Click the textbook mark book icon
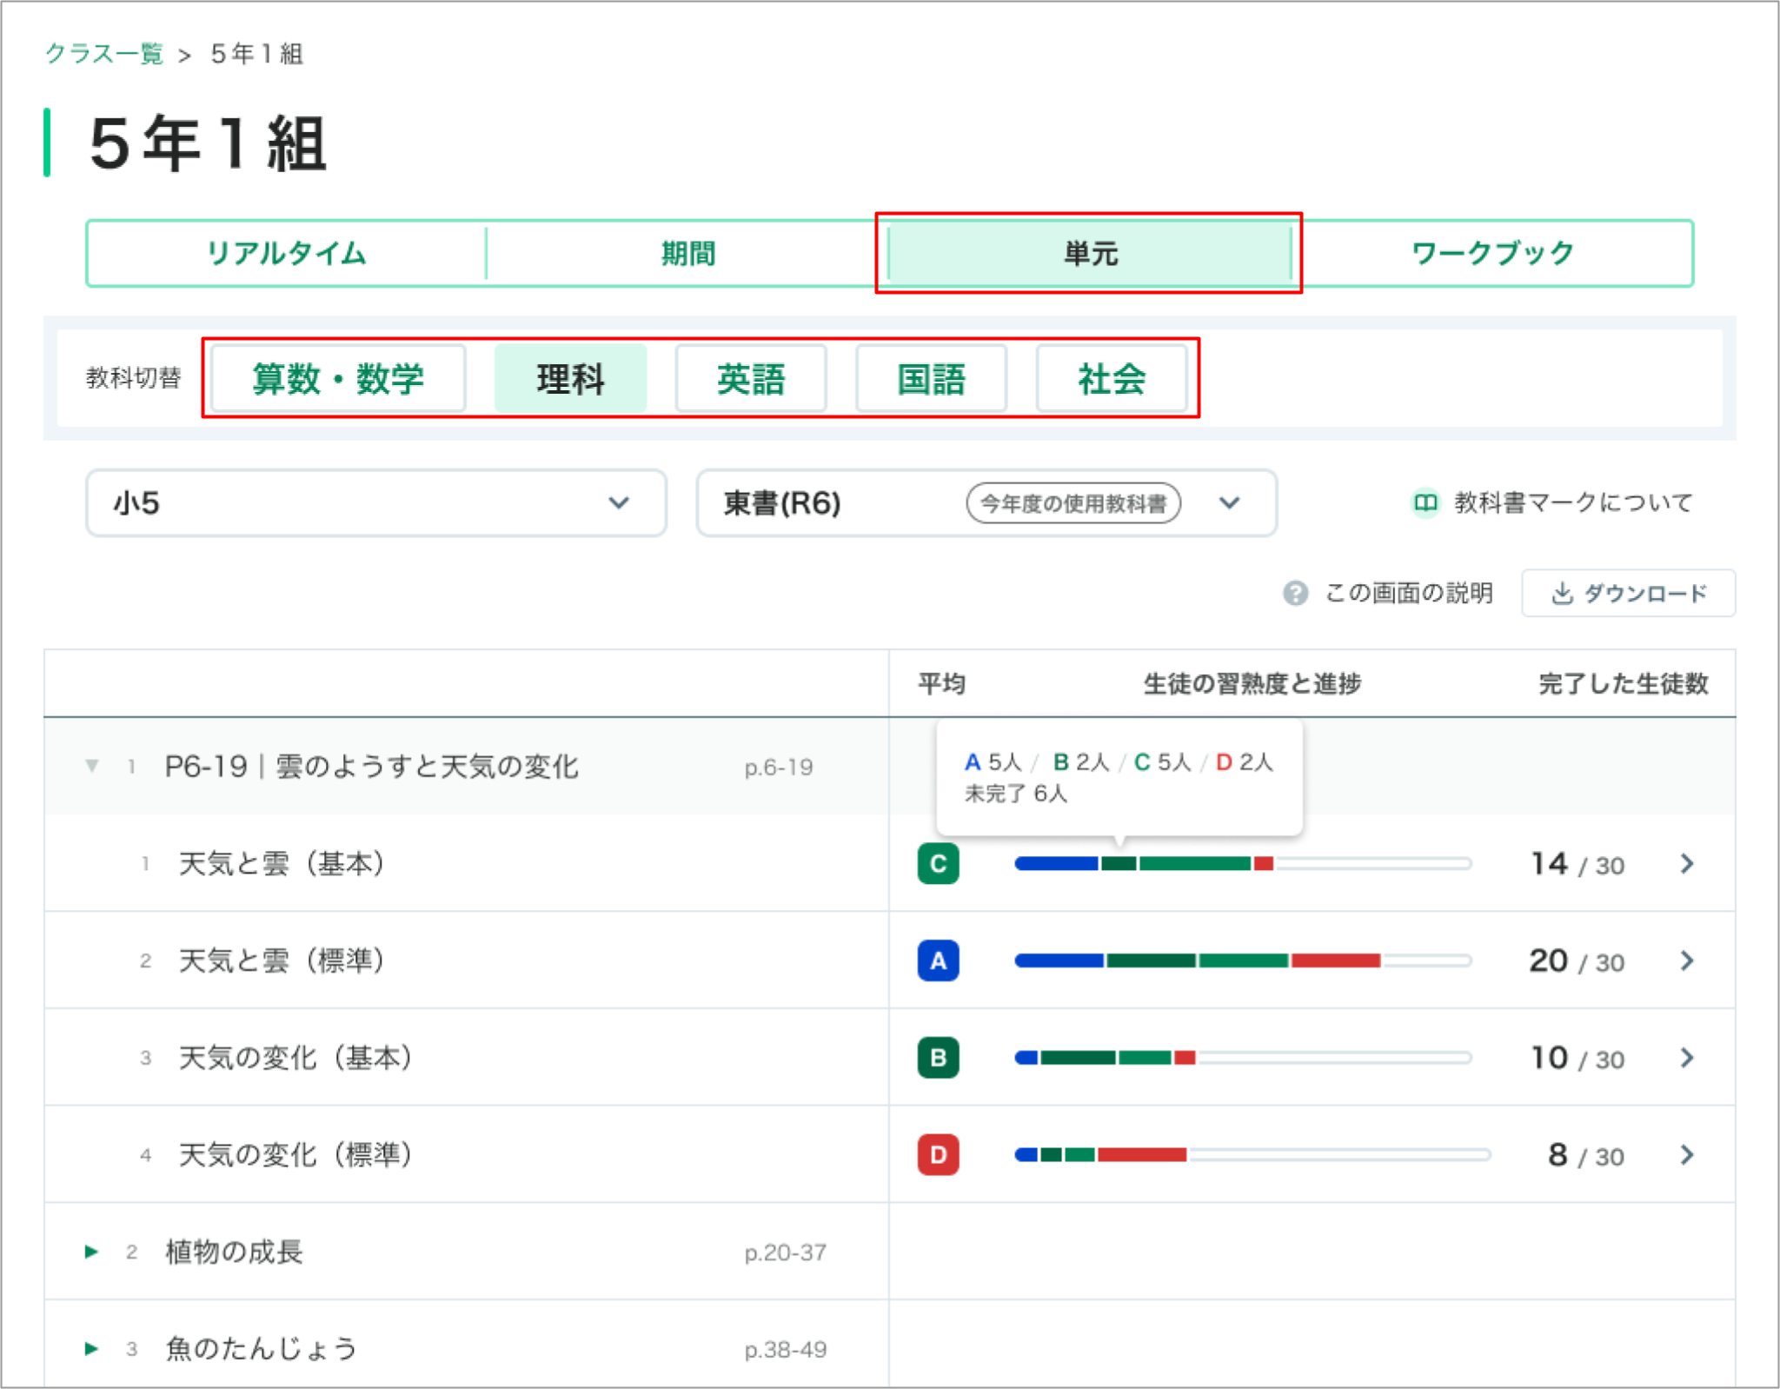The height and width of the screenshot is (1389, 1780). click(x=1425, y=502)
